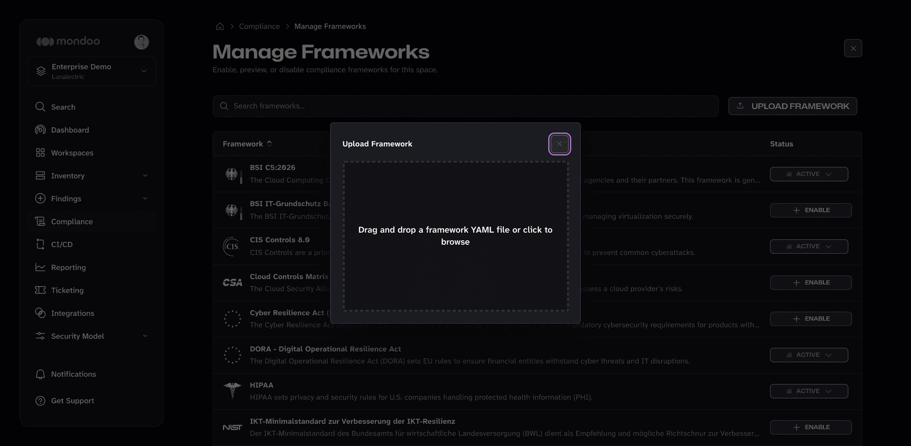Image resolution: width=911 pixels, height=446 pixels.
Task: Close the Upload Framework dialog
Action: click(559, 144)
